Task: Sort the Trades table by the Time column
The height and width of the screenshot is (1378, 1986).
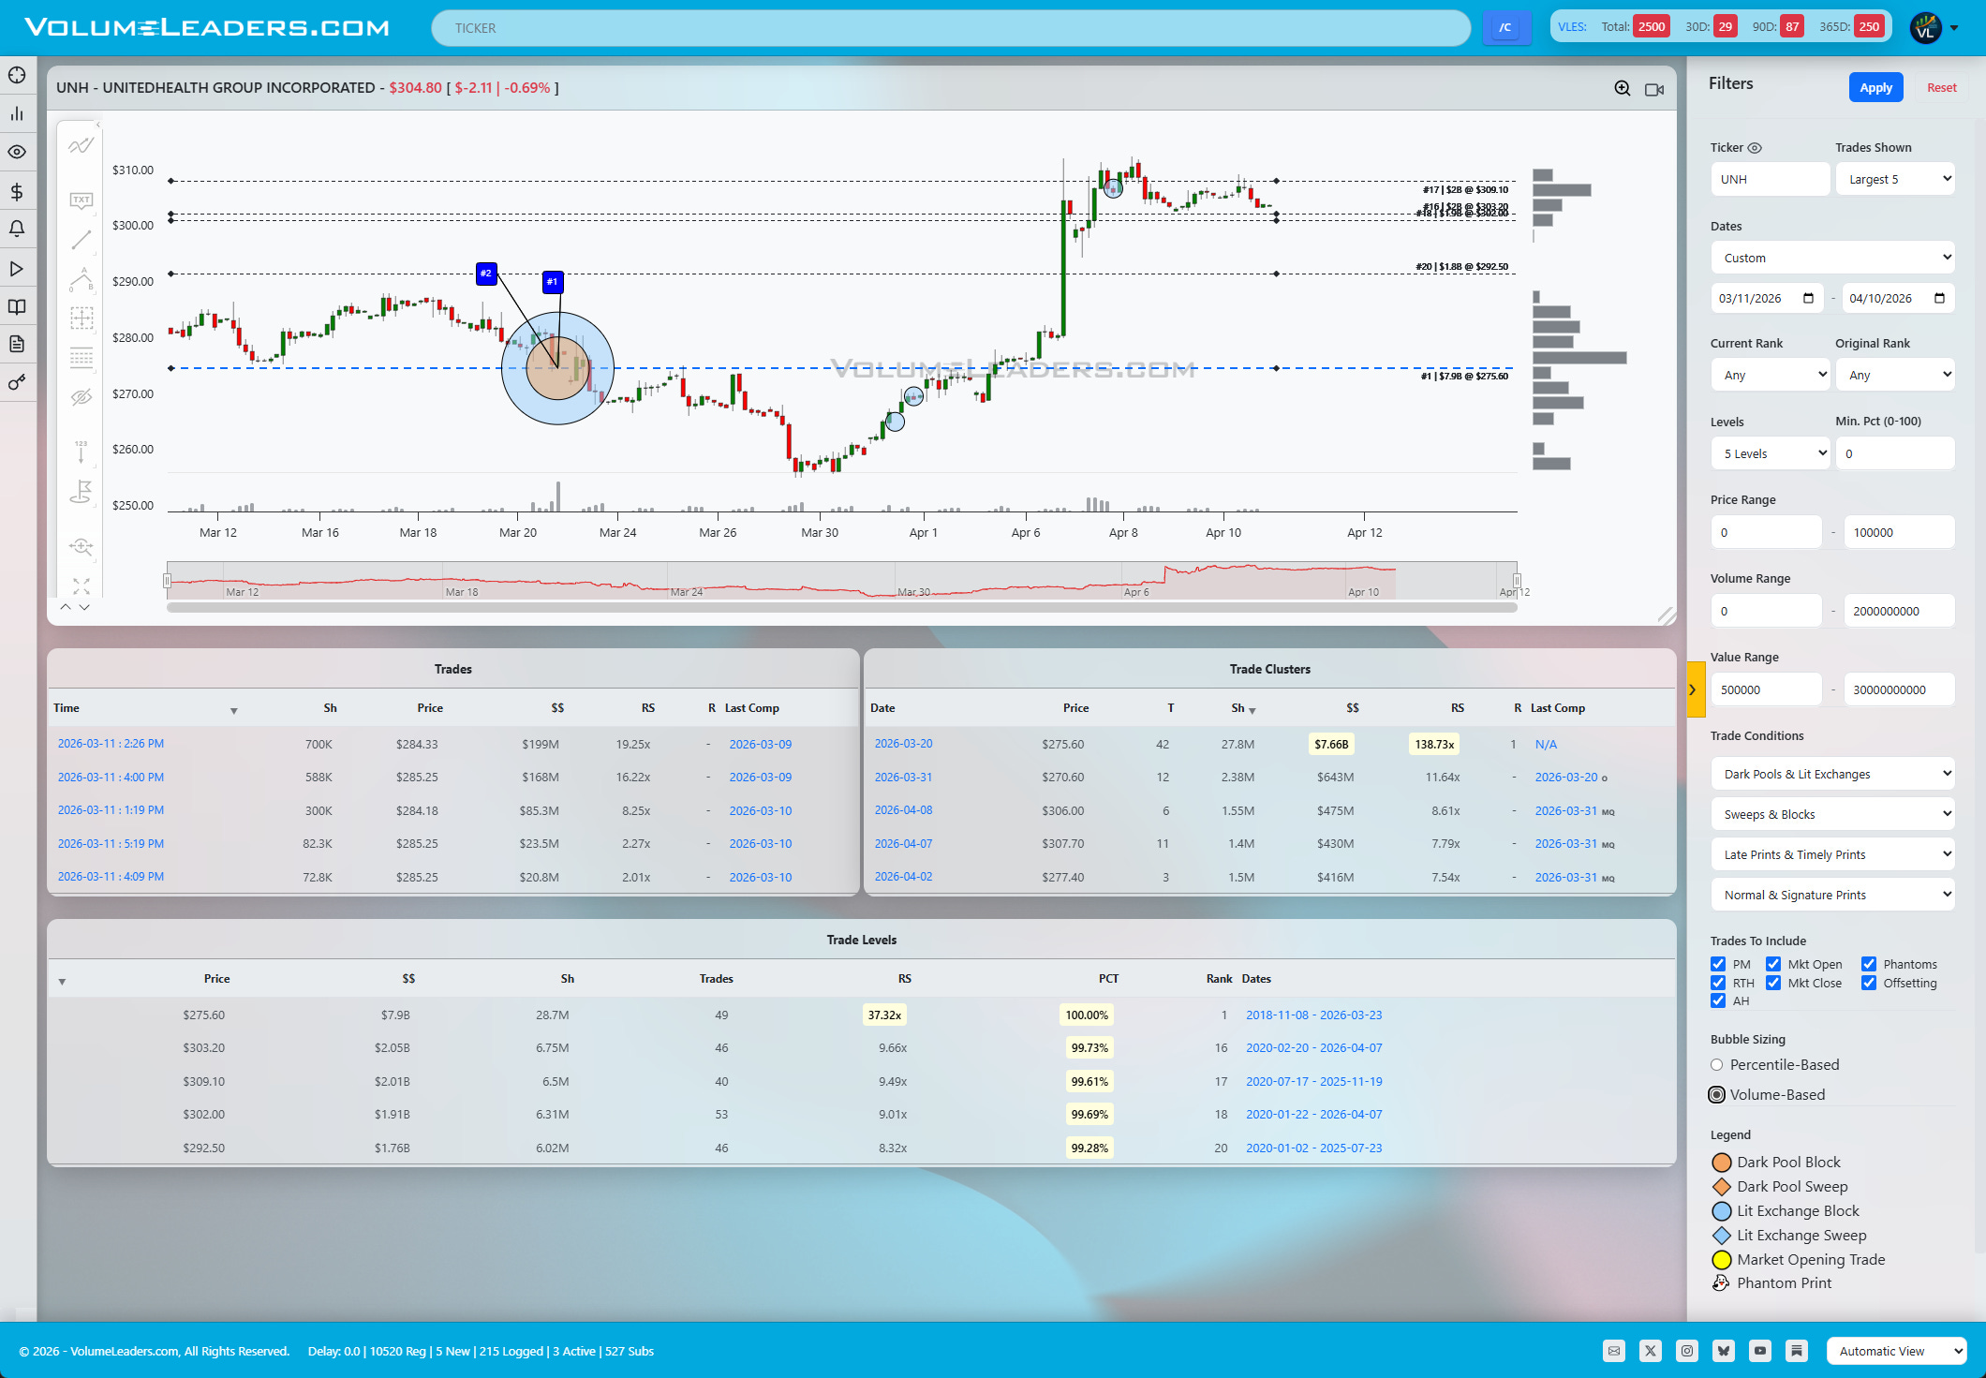Action: pyautogui.click(x=67, y=708)
